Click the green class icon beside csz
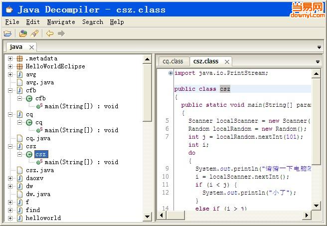 [29, 155]
